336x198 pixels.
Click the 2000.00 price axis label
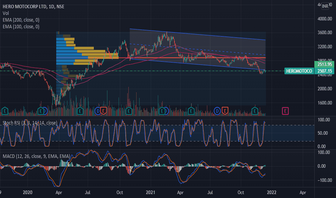coord(324,89)
